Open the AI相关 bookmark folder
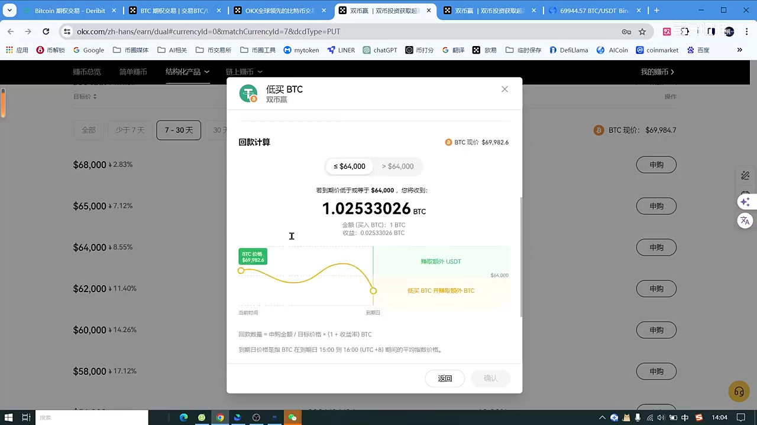This screenshot has height=425, width=757. tap(172, 50)
